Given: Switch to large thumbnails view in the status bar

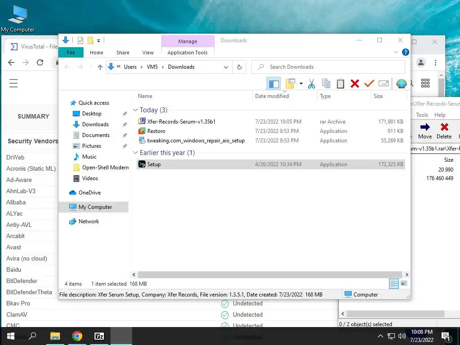Looking at the screenshot, I should point(404,283).
